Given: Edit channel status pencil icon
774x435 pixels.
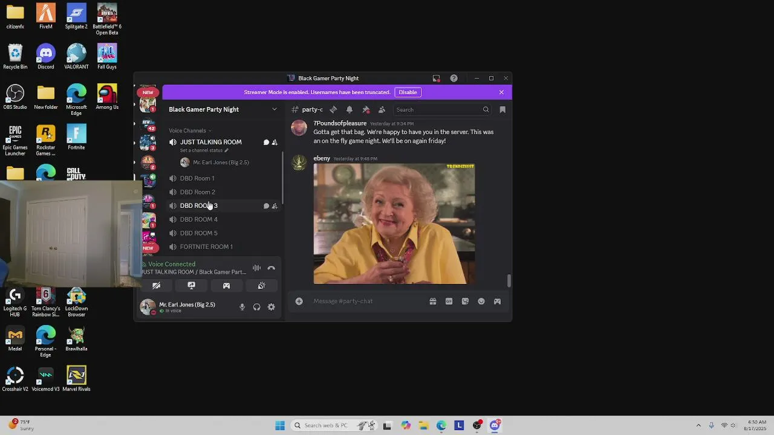Looking at the screenshot, I should (x=226, y=150).
